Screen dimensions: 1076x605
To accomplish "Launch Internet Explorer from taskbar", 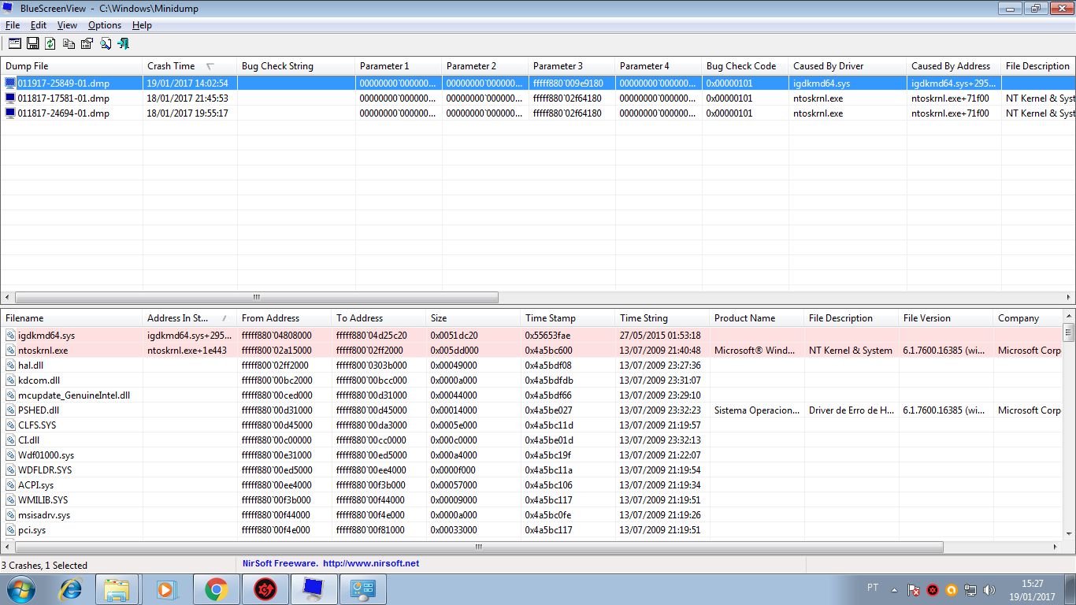I will pyautogui.click(x=71, y=588).
